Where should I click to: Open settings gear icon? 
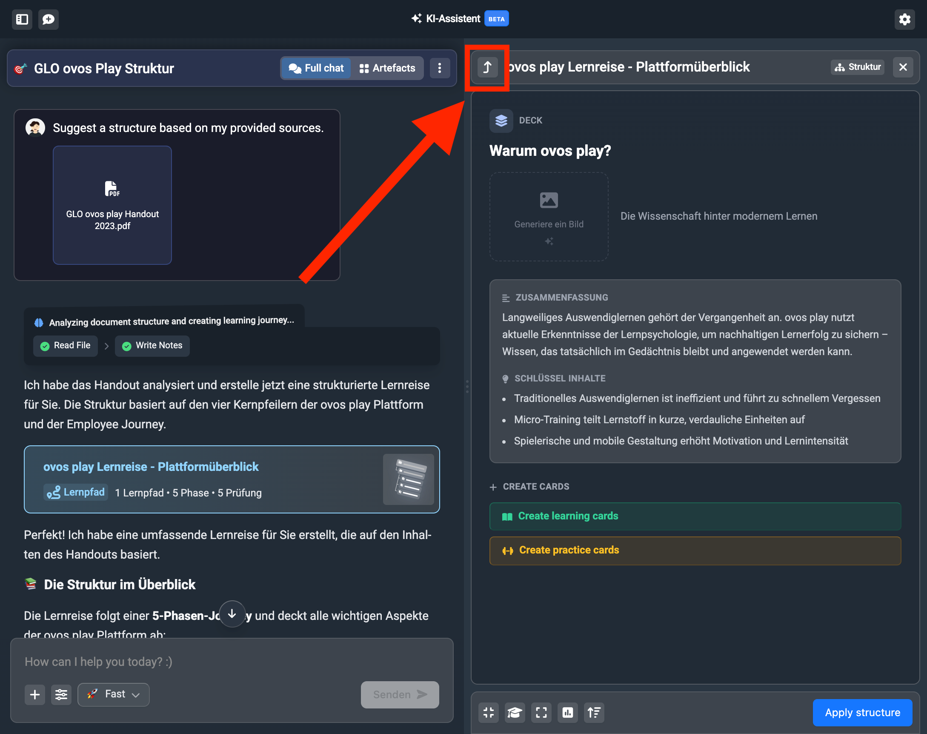point(904,19)
